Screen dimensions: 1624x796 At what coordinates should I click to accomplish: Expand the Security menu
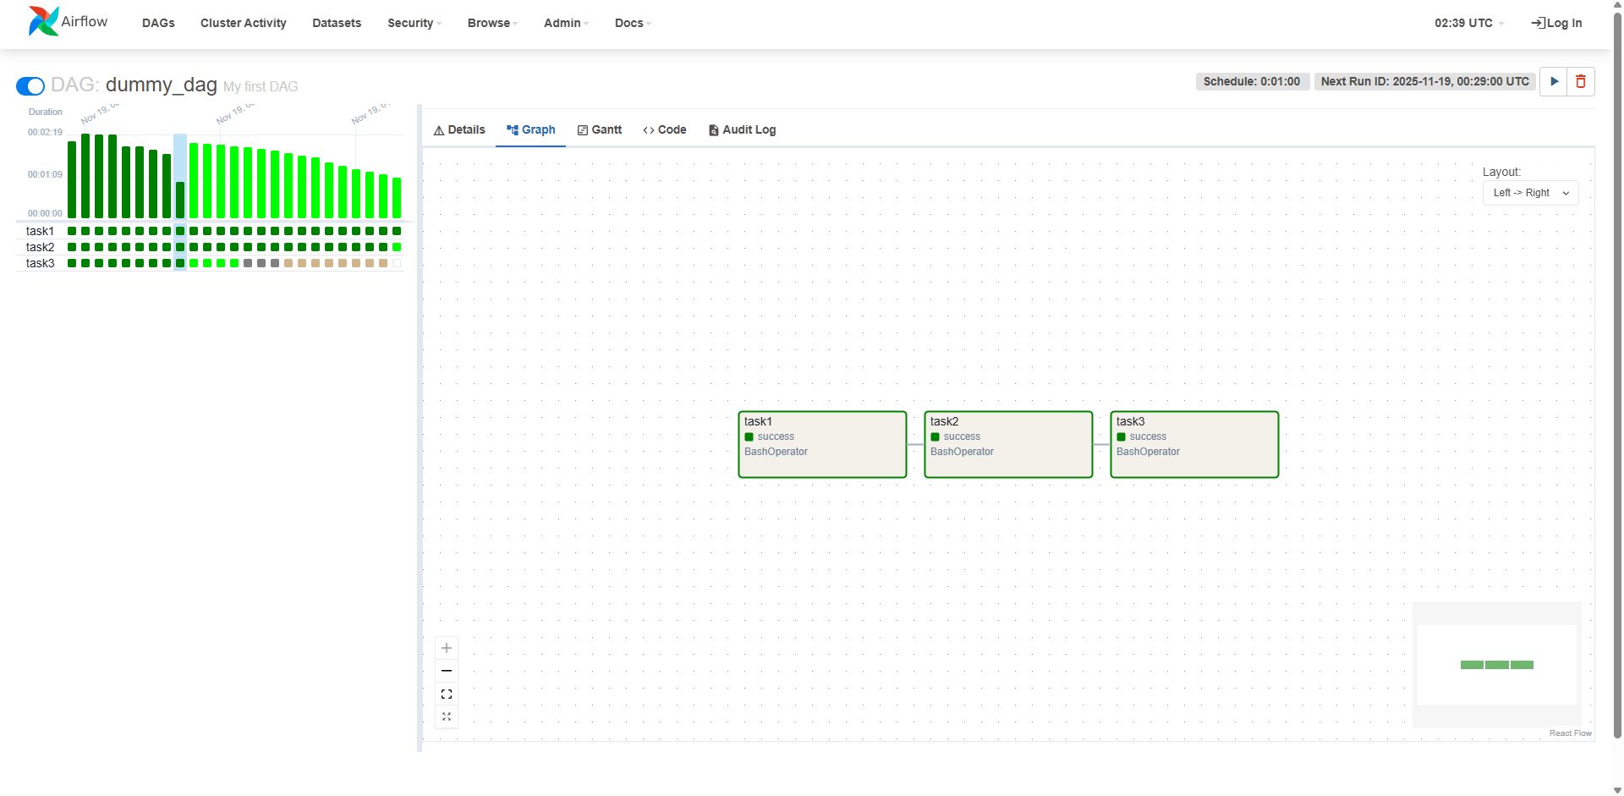coord(414,23)
